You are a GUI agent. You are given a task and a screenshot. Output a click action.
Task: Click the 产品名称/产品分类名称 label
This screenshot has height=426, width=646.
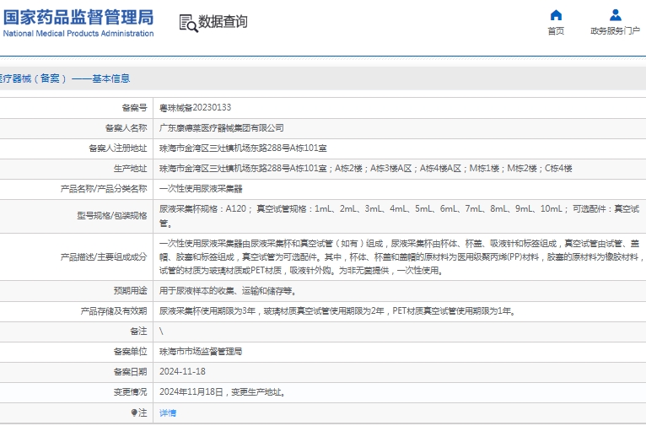coord(104,189)
